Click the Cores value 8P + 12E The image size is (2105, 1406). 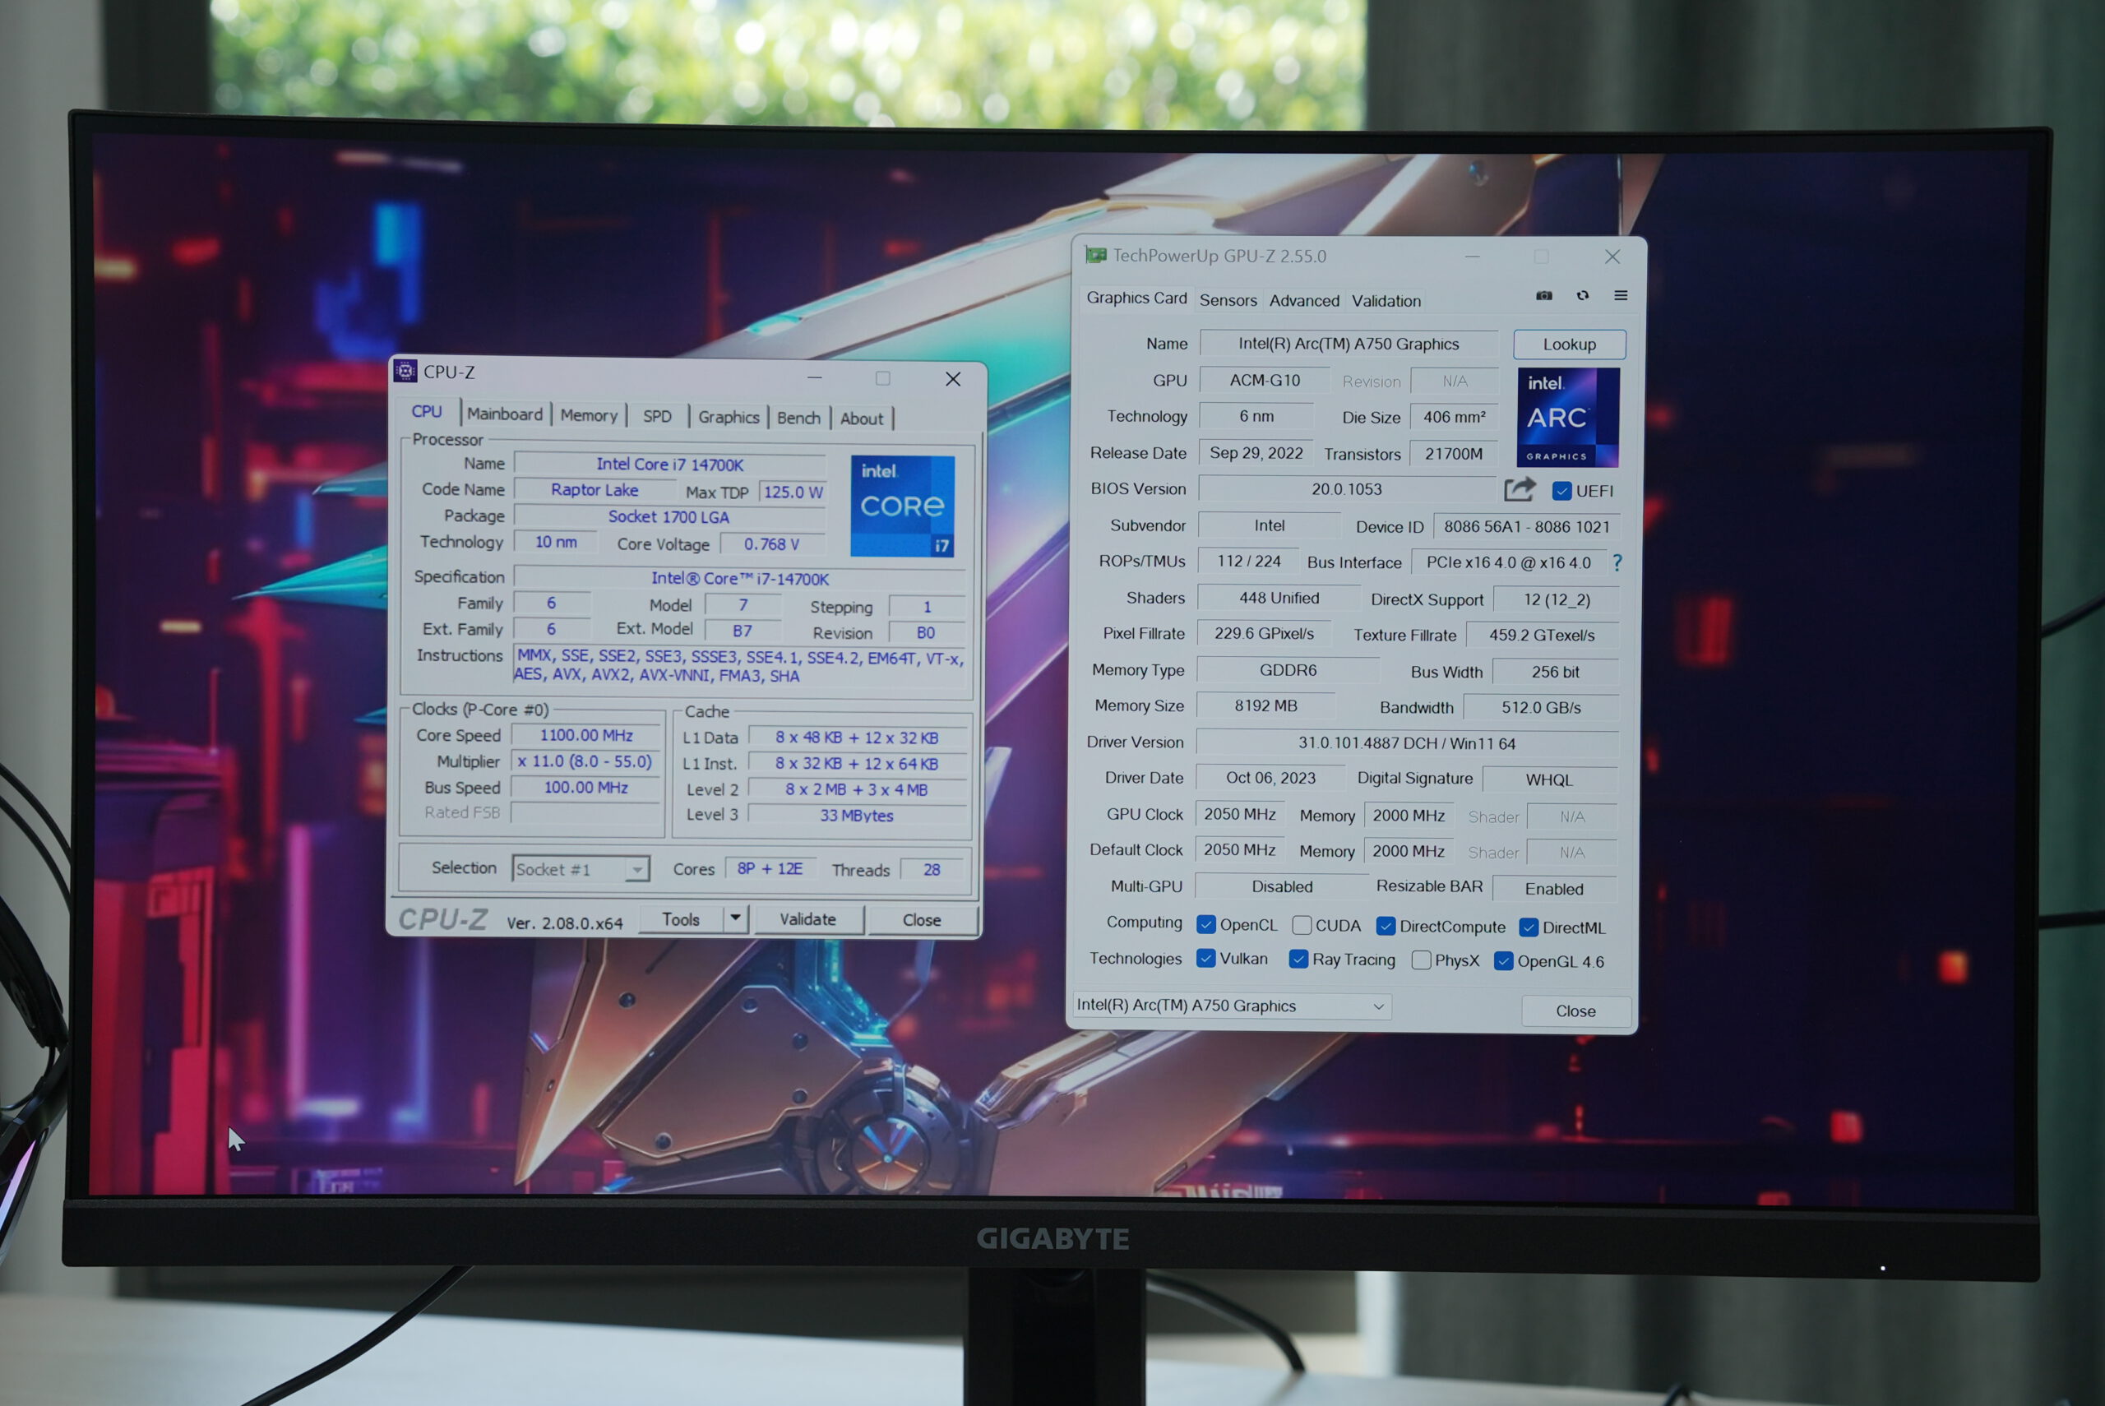point(769,869)
